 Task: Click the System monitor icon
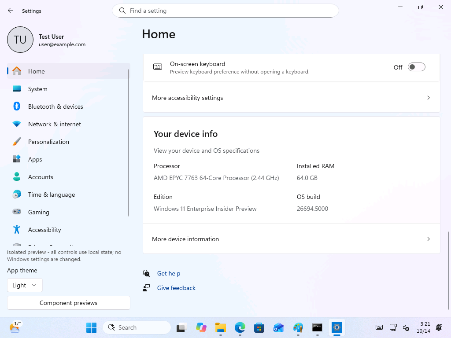coord(17,89)
